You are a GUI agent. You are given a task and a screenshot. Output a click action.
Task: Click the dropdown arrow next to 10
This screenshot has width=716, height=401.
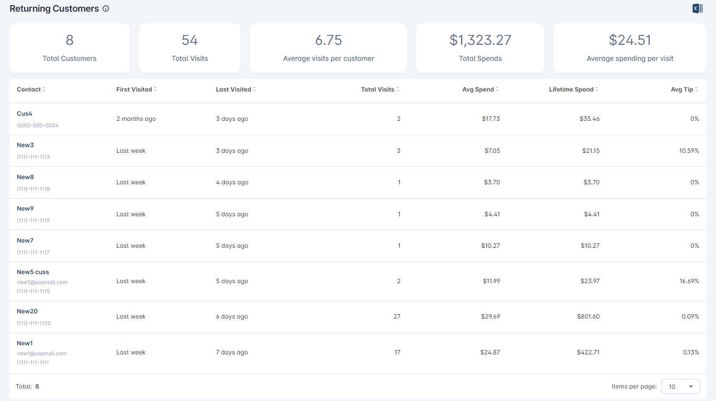[x=691, y=386]
